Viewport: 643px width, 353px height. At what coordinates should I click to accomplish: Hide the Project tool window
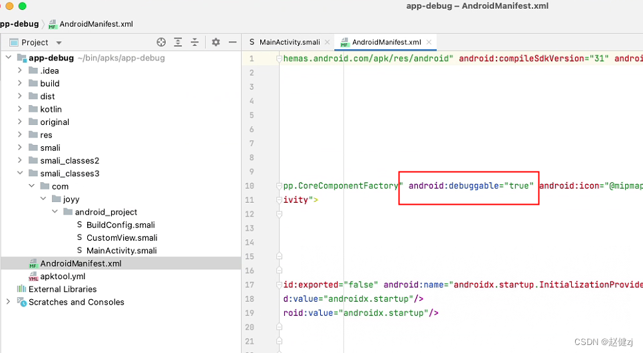click(x=232, y=42)
